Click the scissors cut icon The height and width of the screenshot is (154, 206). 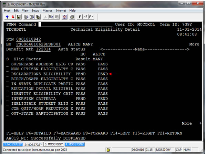pos(45,17)
